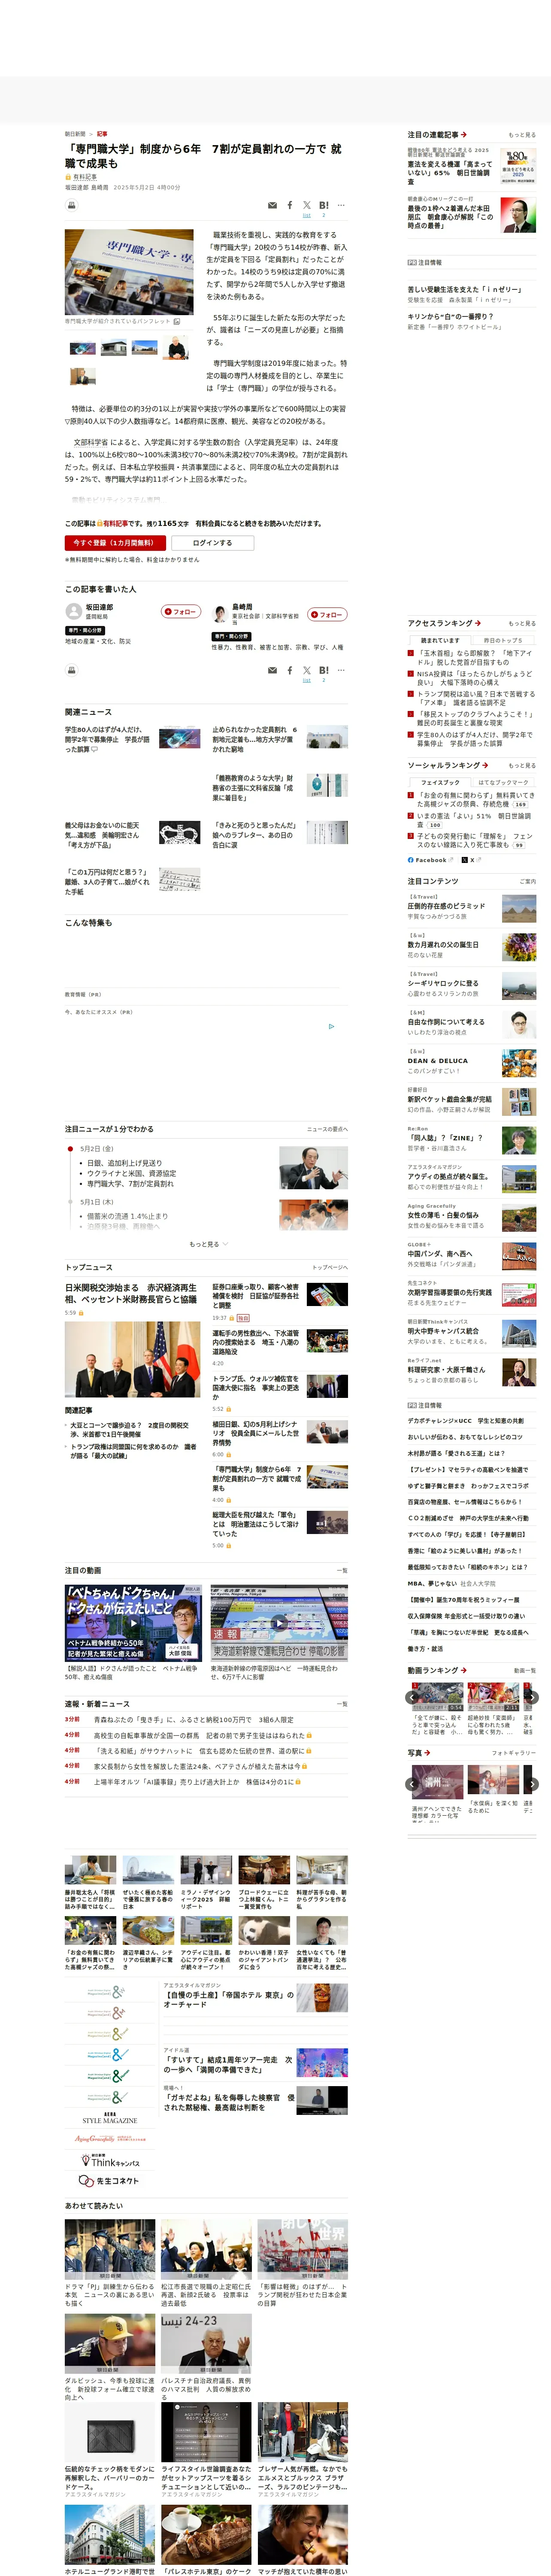The width and height of the screenshot is (551, 2576).
Task: Click the image enlarge icon beside photo caption
Action: click(x=177, y=321)
